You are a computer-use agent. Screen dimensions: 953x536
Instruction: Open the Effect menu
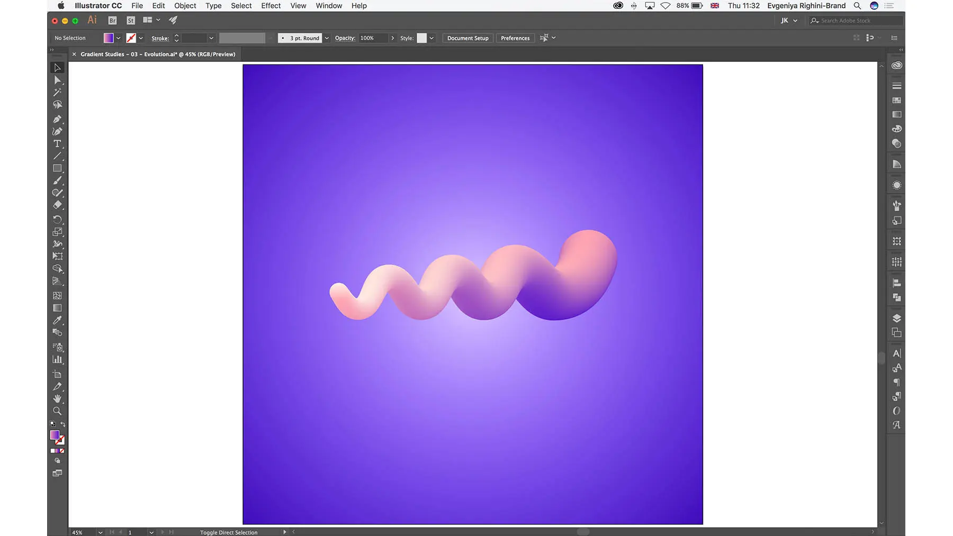[x=271, y=6]
